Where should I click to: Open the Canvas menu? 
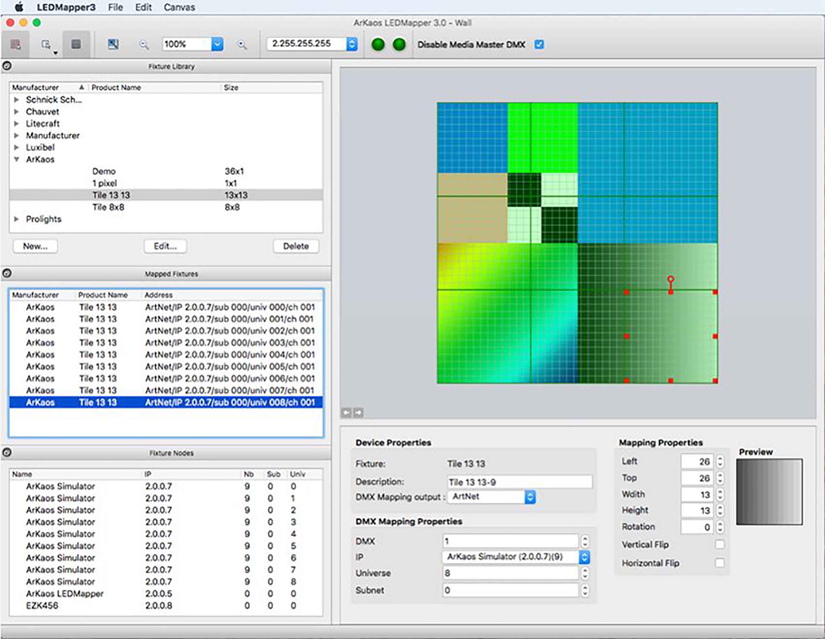point(179,7)
